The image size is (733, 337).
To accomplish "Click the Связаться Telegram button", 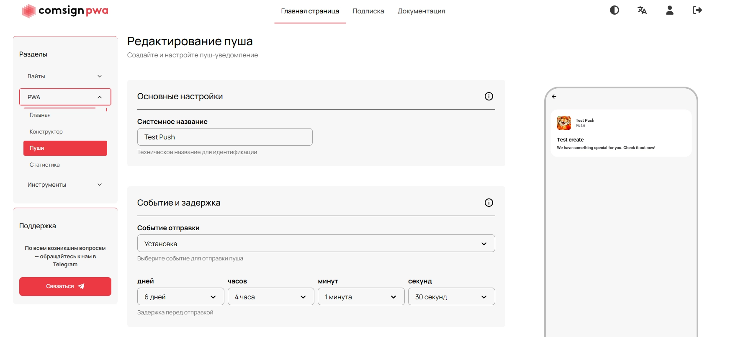I will 65,286.
